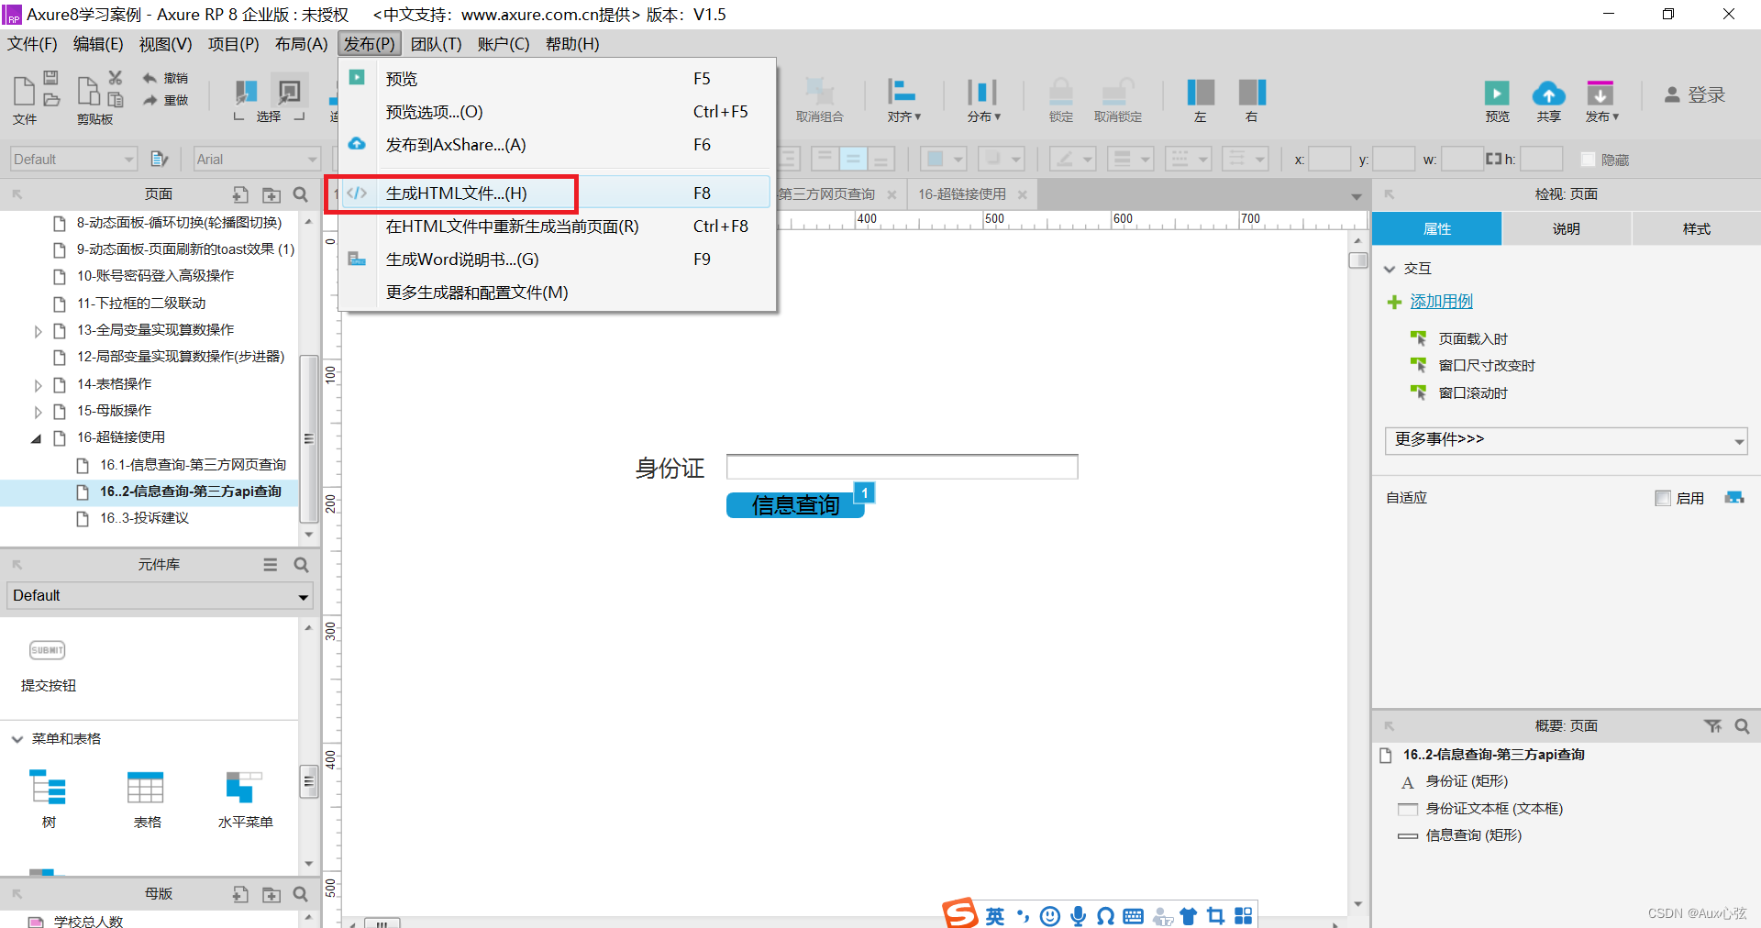The image size is (1761, 928).
Task: Select the contained selection mode tool
Action: coord(289,92)
